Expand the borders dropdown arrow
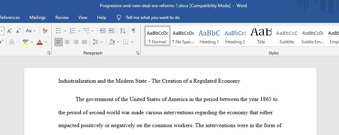Screen dimensions: 339x135 pos(132,42)
